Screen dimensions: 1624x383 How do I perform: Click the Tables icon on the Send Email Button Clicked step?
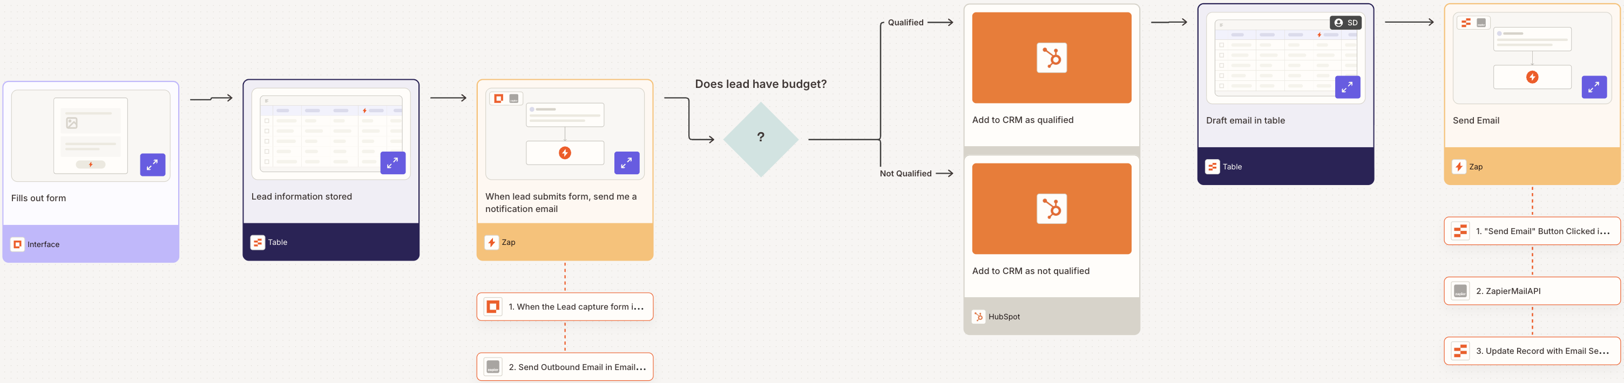point(1461,231)
